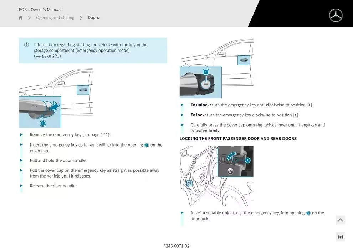
Task: Click the home icon in the breadcrumb
Action: (x=20, y=17)
